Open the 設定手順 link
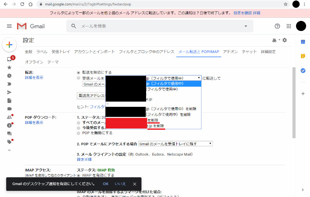310x197 pixels. [84, 159]
